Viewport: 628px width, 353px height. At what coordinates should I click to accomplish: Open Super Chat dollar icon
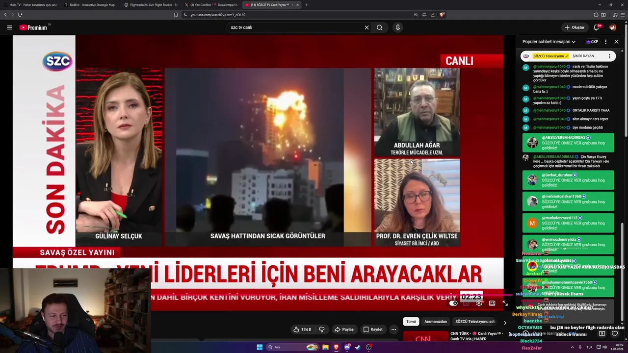602,334
